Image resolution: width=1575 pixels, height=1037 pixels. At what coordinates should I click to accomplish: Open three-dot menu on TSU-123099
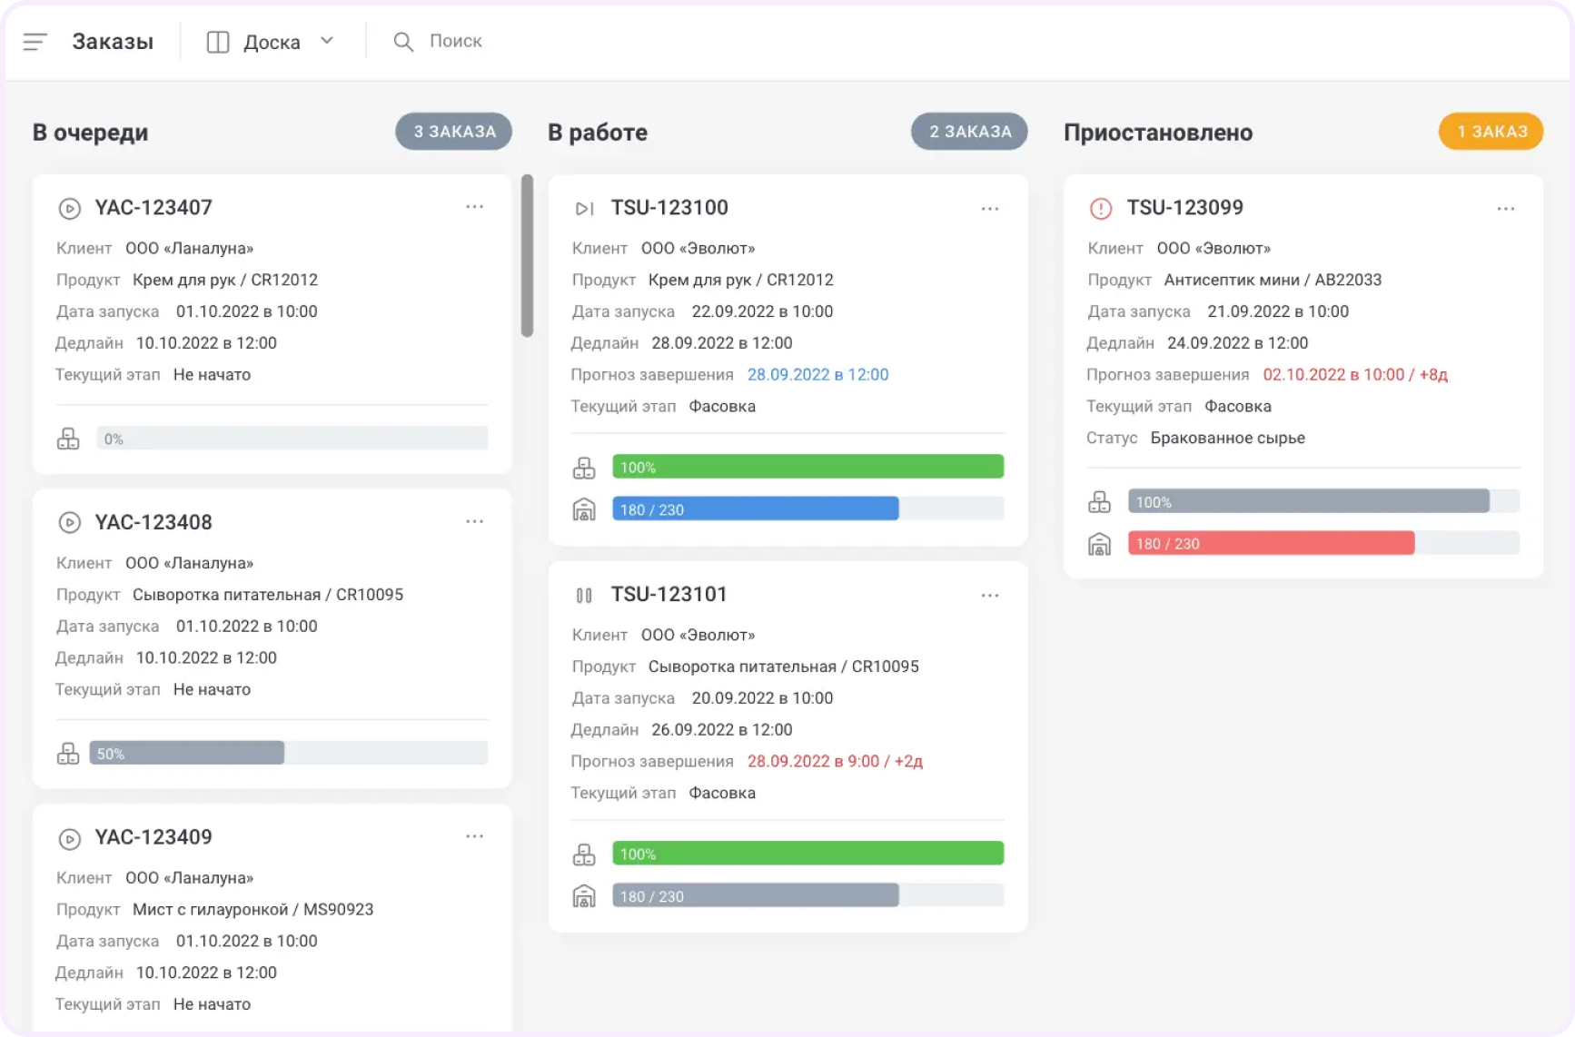pyautogui.click(x=1506, y=209)
